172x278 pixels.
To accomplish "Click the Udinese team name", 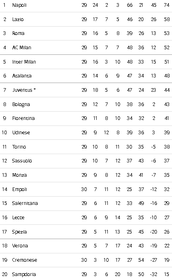I will tap(21, 132).
